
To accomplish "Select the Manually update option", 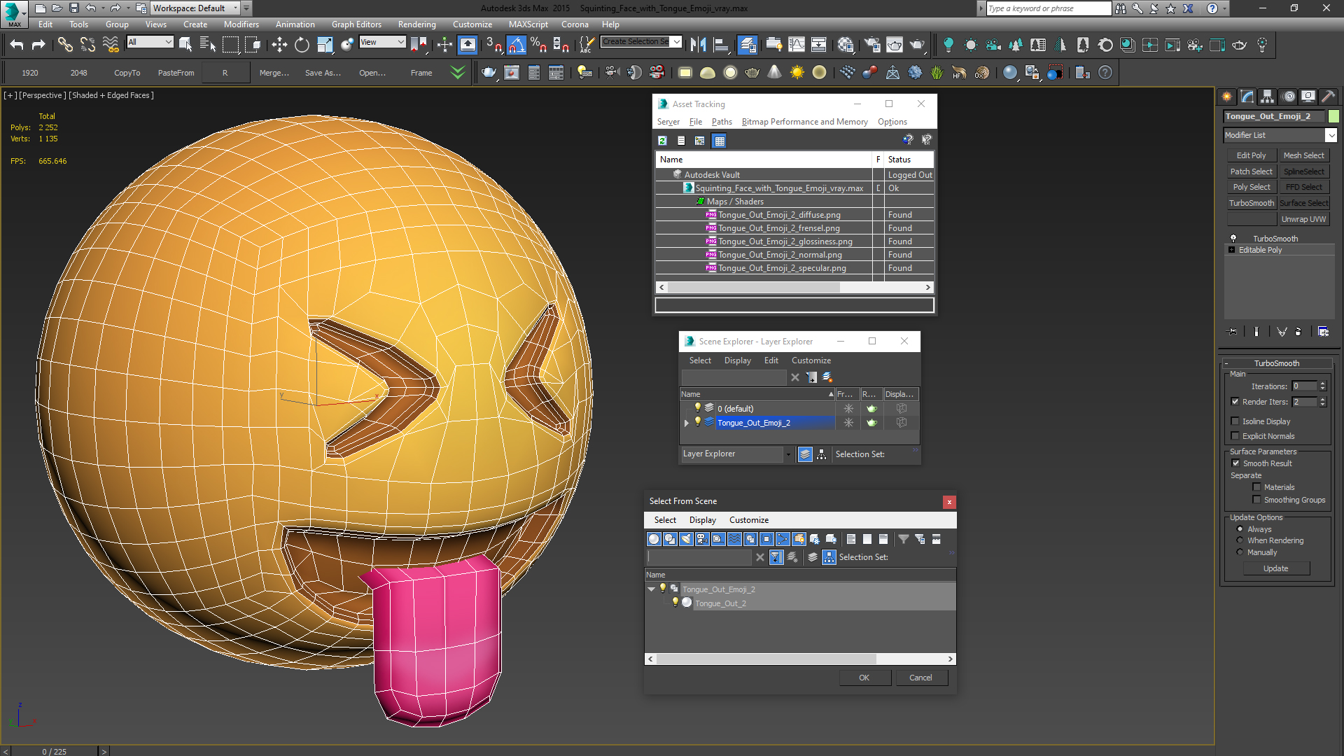I will pos(1240,552).
